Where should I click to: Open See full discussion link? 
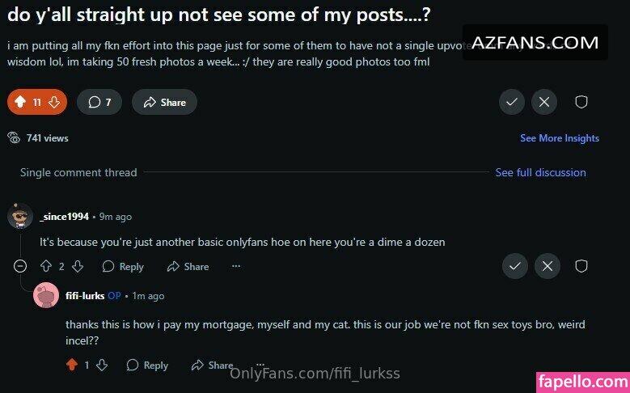tap(540, 172)
